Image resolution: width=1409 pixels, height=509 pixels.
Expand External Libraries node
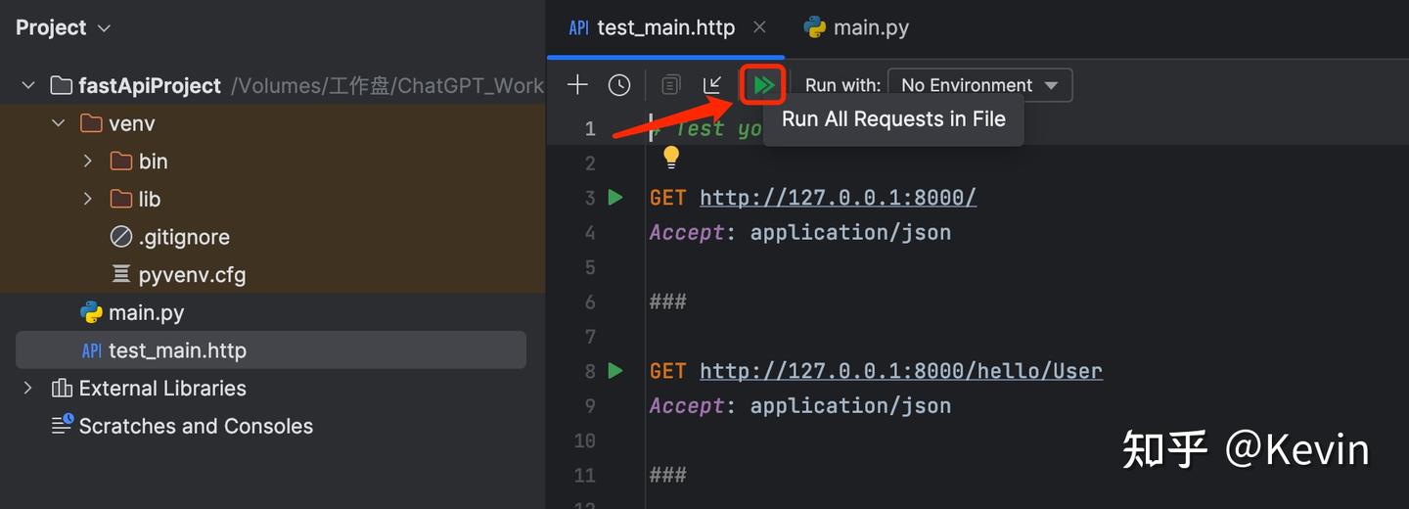coord(27,389)
